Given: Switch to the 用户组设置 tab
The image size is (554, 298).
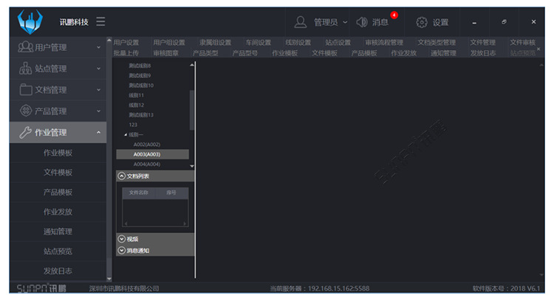Looking at the screenshot, I should 169,42.
